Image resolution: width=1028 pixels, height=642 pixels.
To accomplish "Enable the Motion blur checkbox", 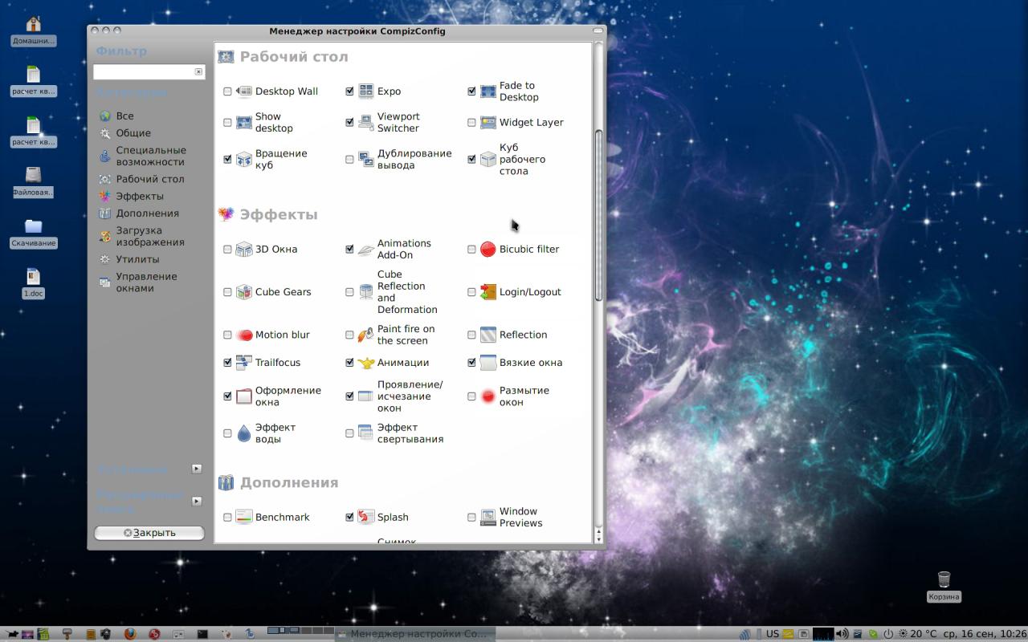I will [x=227, y=335].
